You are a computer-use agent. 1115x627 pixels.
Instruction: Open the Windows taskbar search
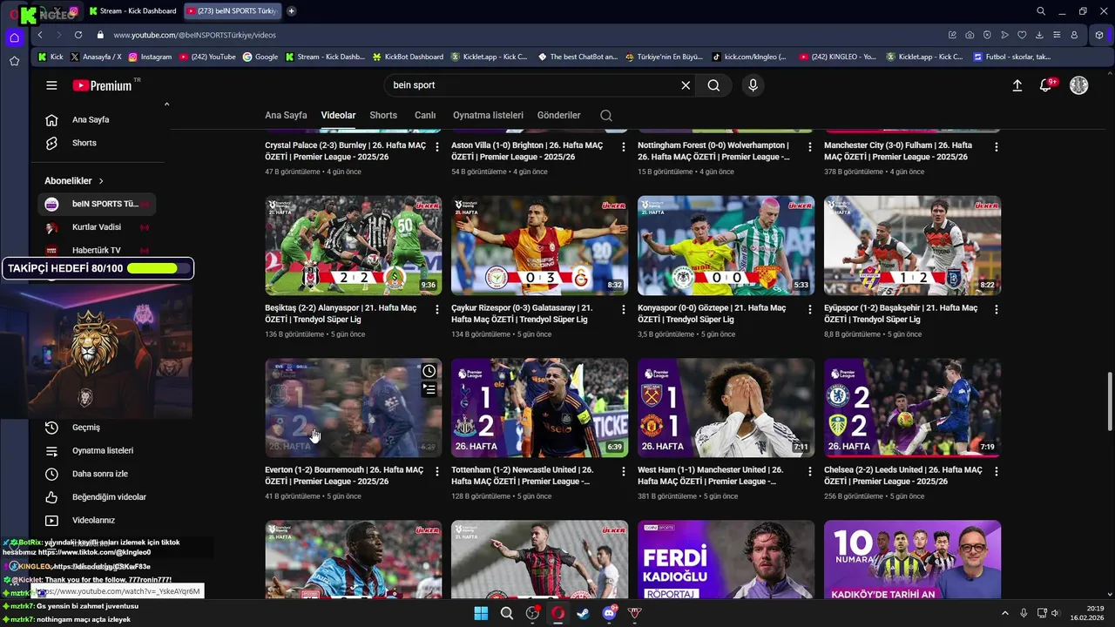pos(507,613)
